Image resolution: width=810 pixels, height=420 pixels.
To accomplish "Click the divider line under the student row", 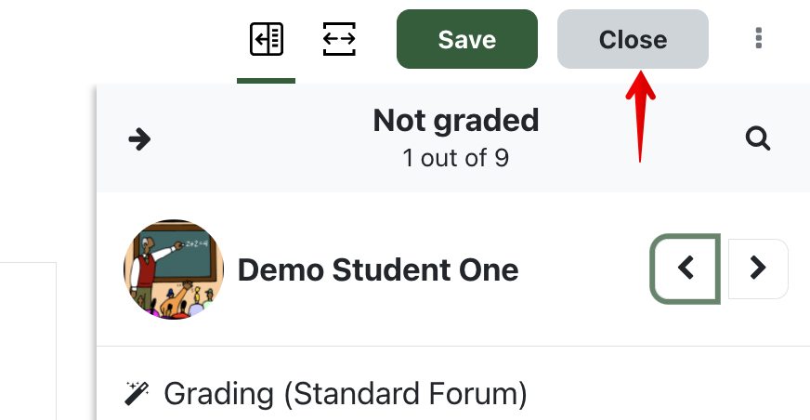I will coord(453,347).
